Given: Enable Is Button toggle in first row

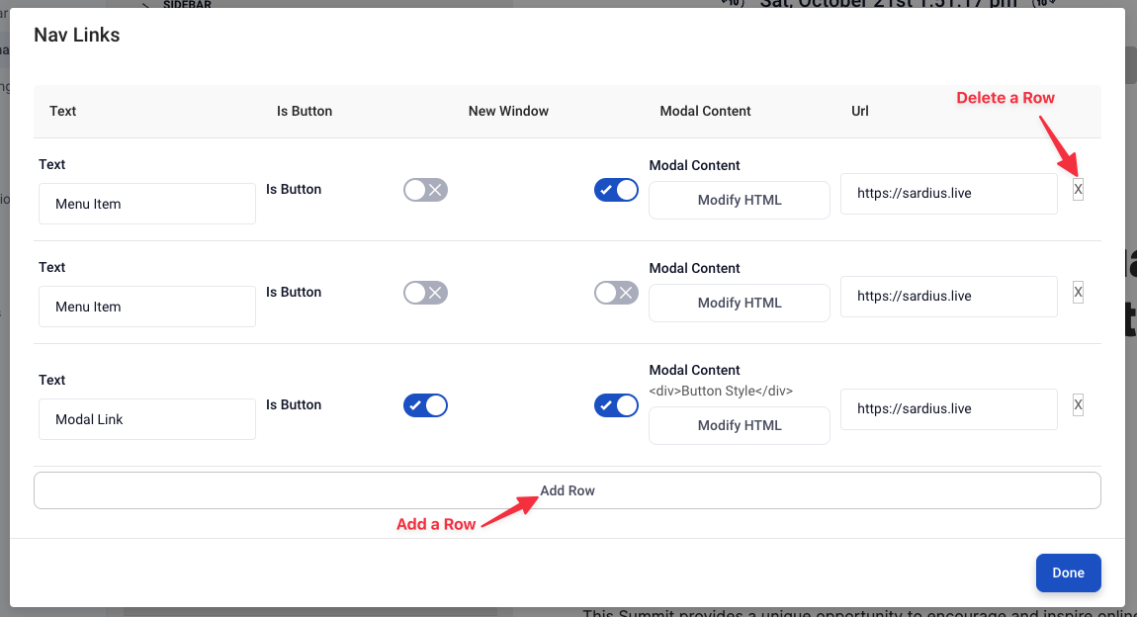Looking at the screenshot, I should [x=426, y=190].
